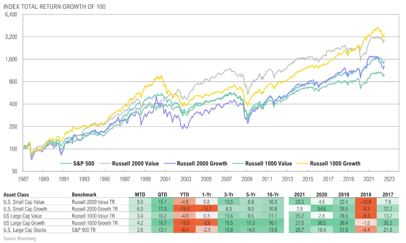Select the YTD column header
The width and height of the screenshot is (406, 243).
coord(184,194)
